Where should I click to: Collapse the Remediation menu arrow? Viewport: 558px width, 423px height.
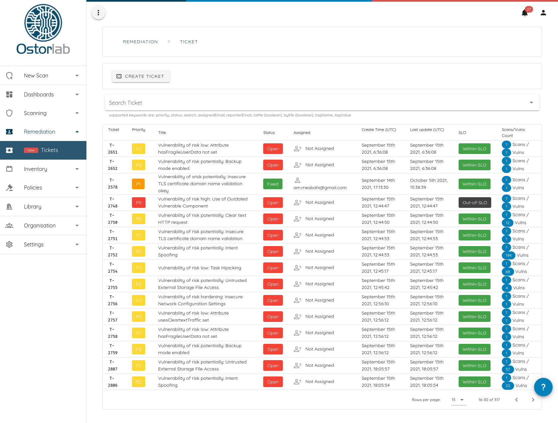77,132
